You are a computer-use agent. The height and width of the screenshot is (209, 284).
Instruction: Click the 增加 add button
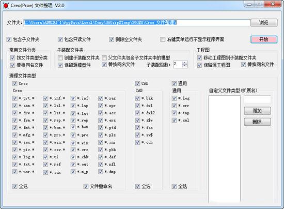[x=257, y=111]
